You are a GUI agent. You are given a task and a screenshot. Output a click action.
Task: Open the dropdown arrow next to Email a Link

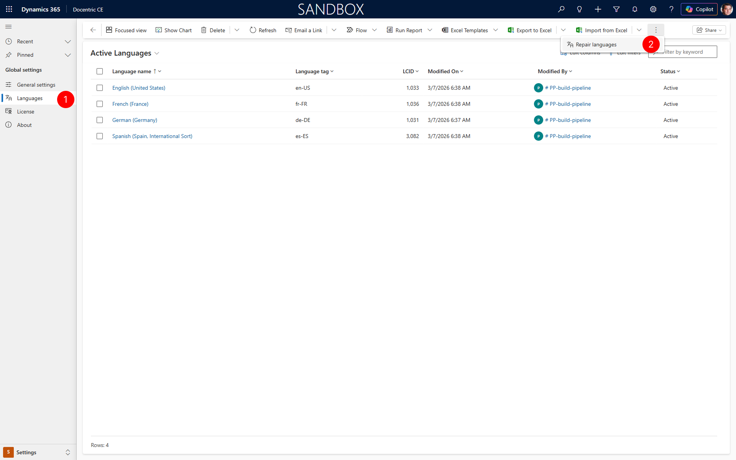[334, 30]
